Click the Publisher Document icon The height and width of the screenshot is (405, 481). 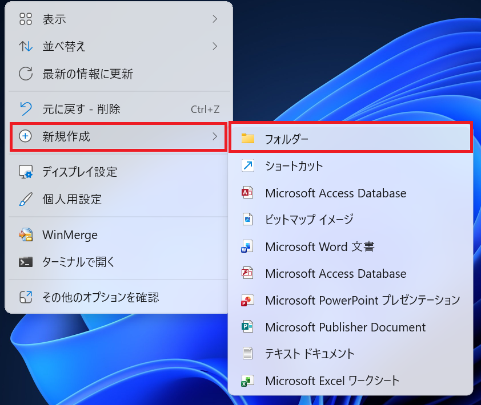[x=247, y=327]
